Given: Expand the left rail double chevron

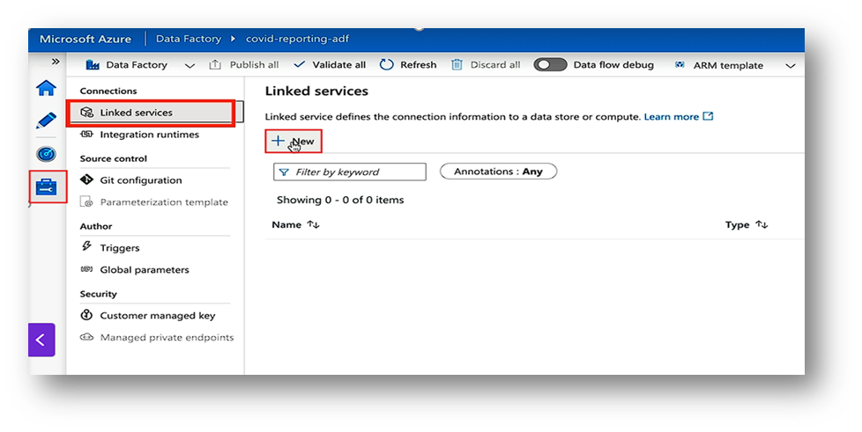Looking at the screenshot, I should (56, 62).
